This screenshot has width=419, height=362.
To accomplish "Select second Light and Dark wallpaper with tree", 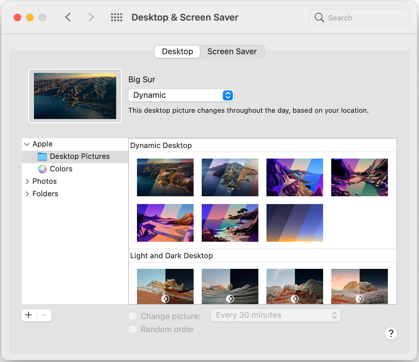I will (230, 286).
